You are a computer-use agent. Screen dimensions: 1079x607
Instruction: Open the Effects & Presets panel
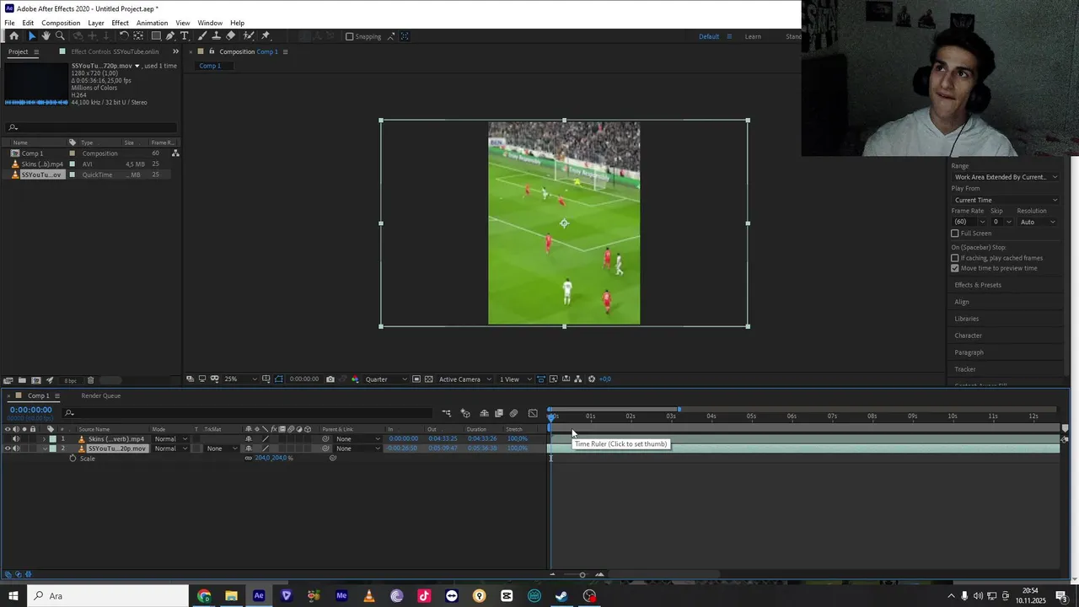click(978, 285)
